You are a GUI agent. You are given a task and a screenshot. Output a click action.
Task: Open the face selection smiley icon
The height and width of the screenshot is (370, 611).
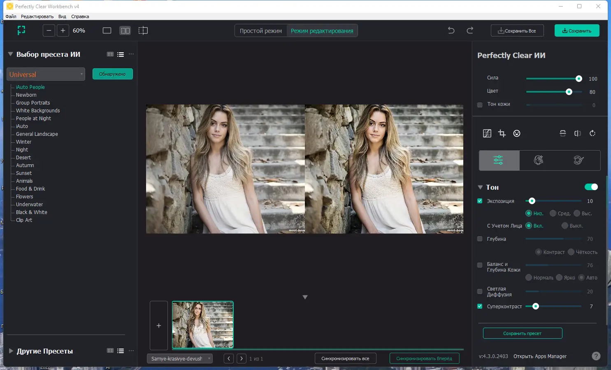(517, 133)
